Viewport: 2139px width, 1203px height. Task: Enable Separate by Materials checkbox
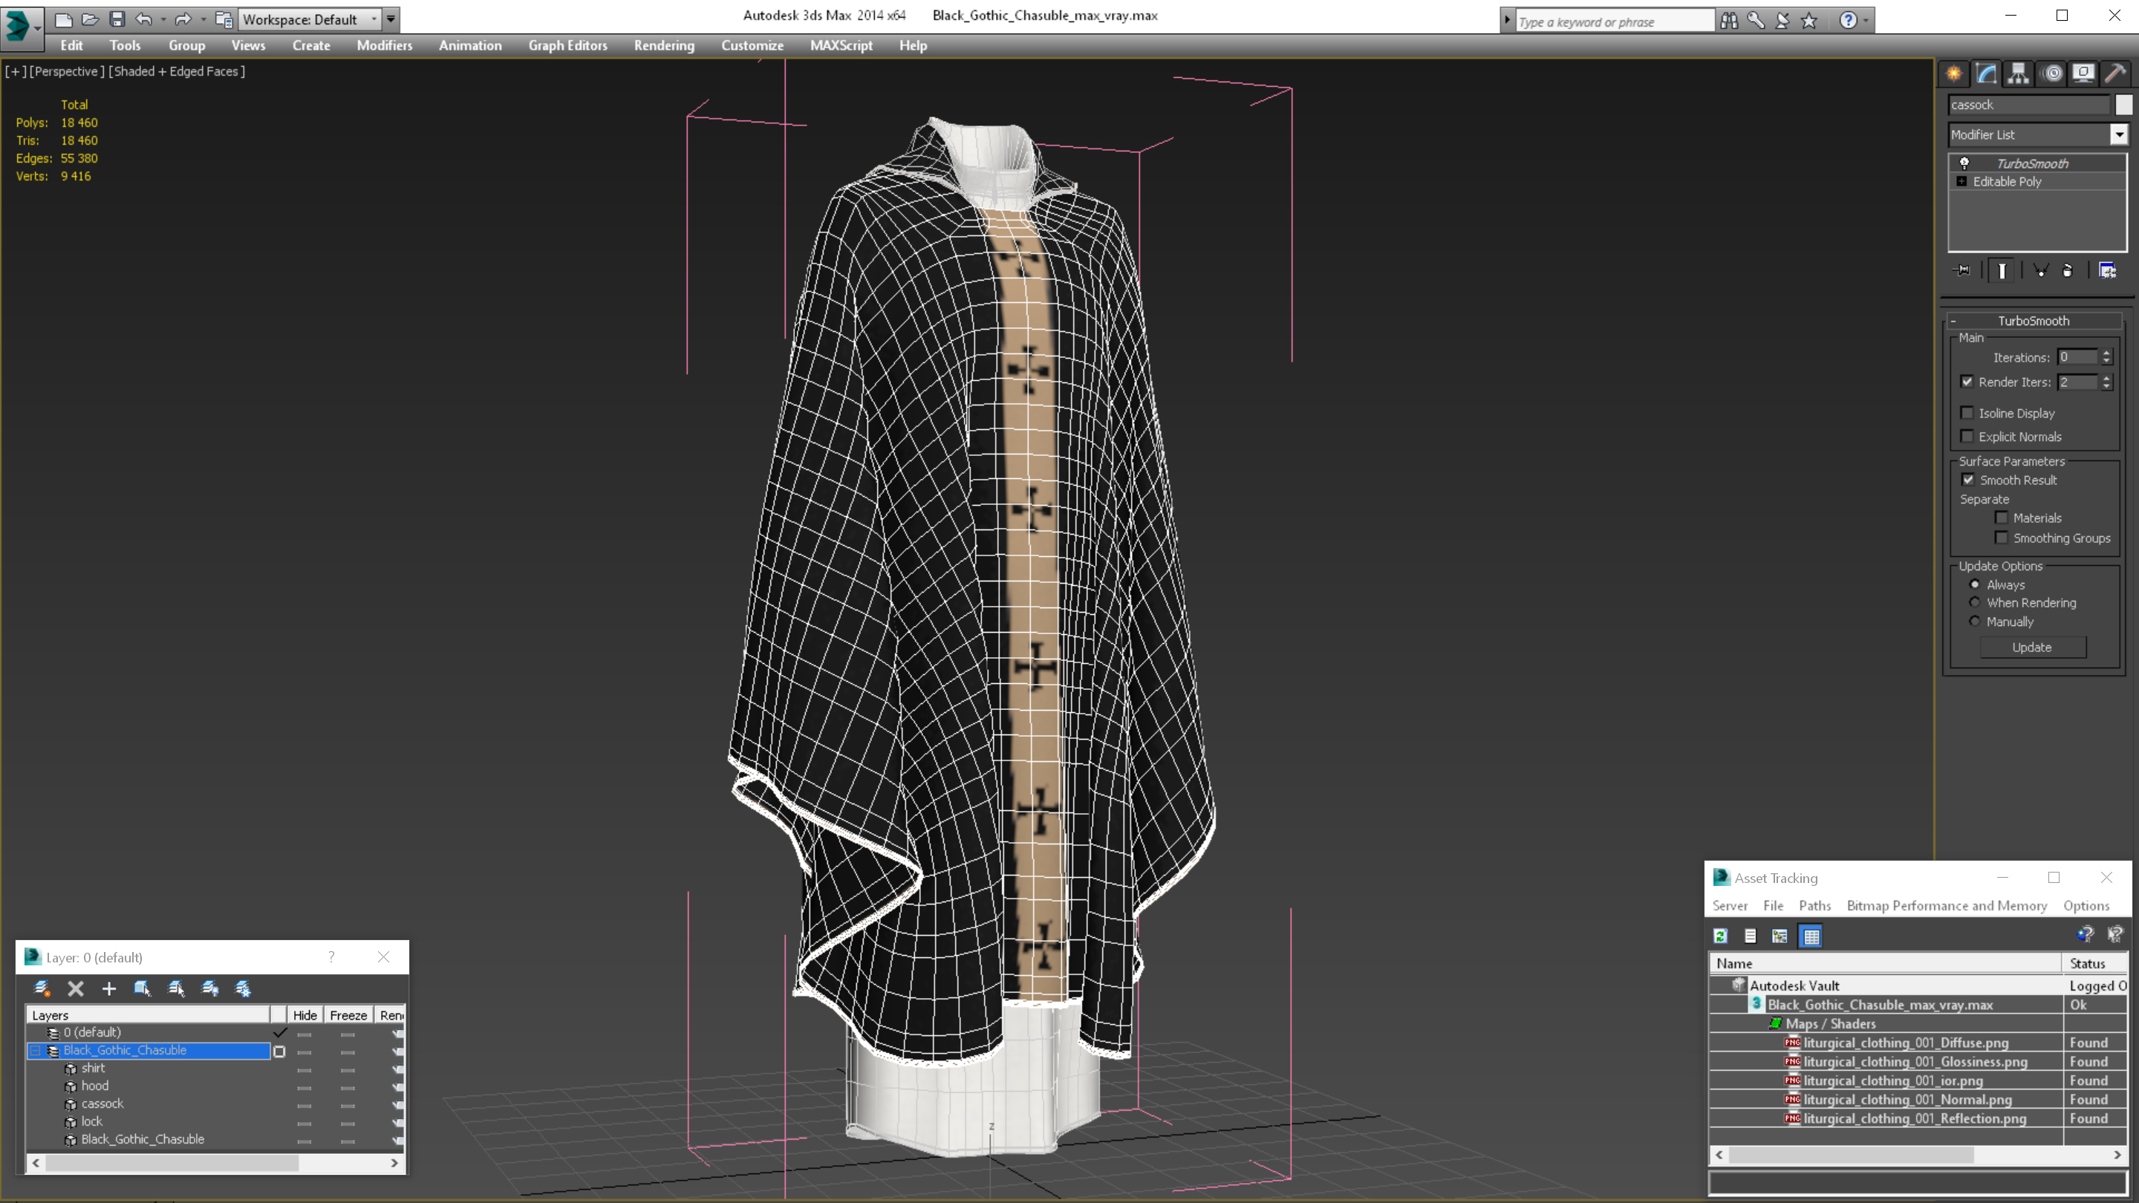click(x=2002, y=518)
